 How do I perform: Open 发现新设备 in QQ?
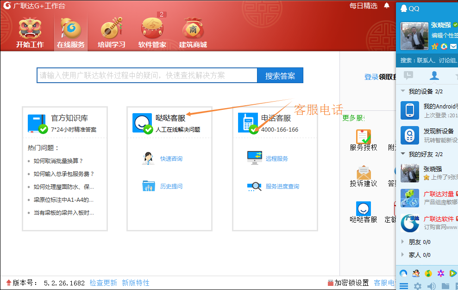click(x=427, y=135)
